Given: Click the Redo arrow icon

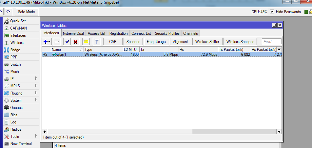Looking at the screenshot, I should [x=8, y=12].
